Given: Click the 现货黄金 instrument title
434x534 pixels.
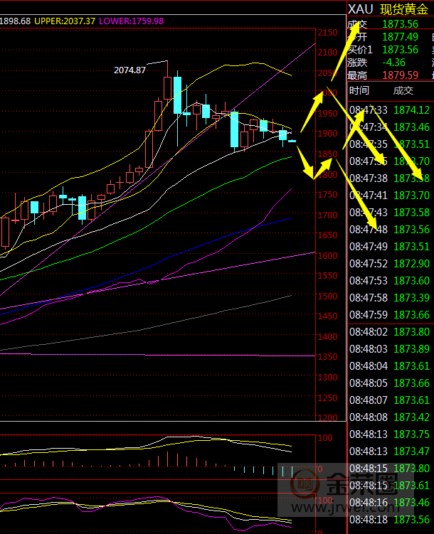Looking at the screenshot, I should click(x=406, y=9).
